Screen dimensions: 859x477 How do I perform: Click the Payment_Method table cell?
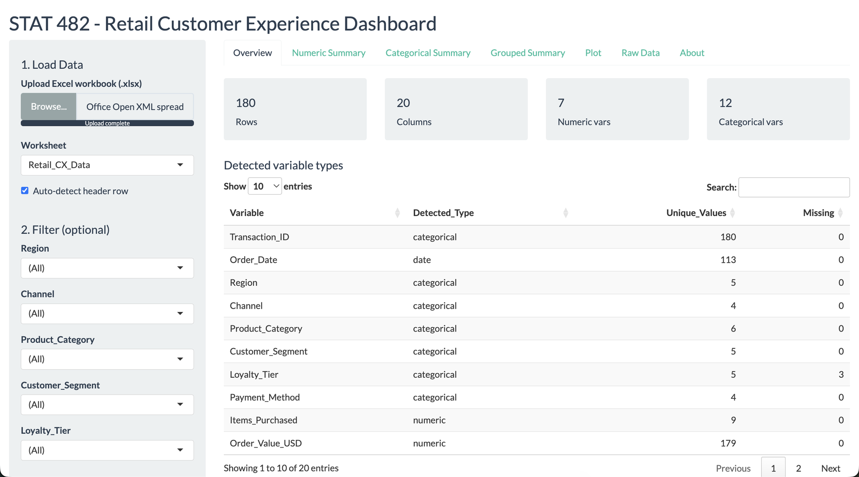[315, 397]
